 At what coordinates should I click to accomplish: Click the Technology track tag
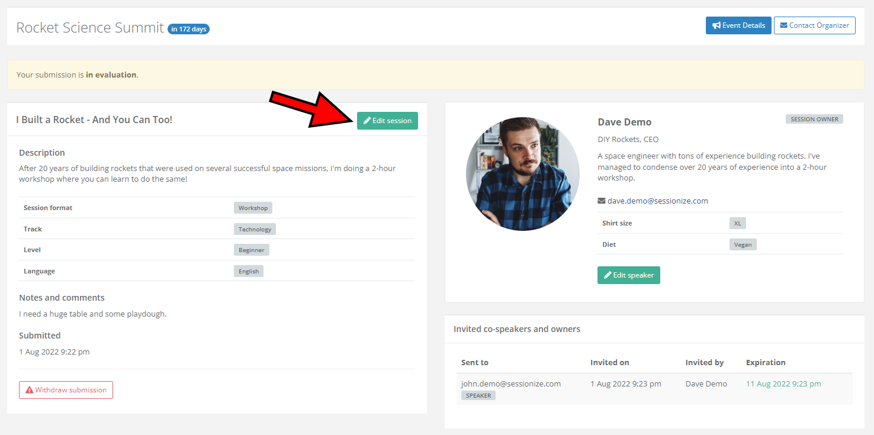pyautogui.click(x=255, y=229)
